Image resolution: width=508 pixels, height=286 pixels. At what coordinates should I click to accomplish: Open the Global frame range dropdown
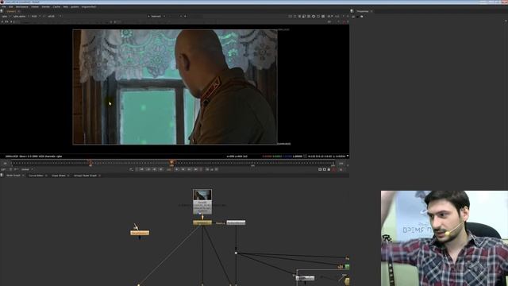[x=26, y=169]
